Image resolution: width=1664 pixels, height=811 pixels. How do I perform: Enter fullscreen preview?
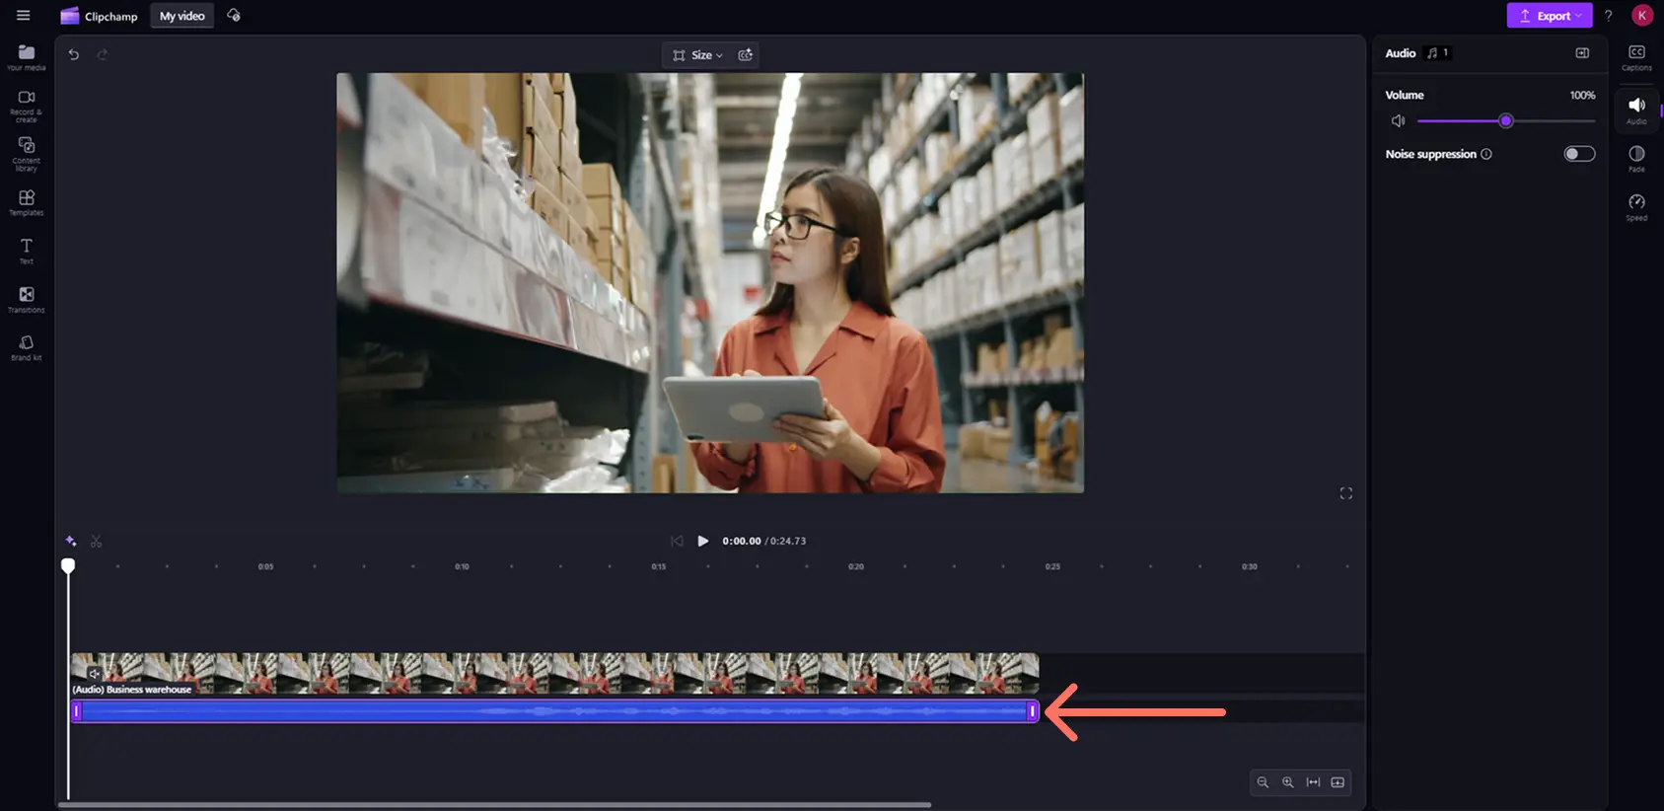(x=1346, y=493)
